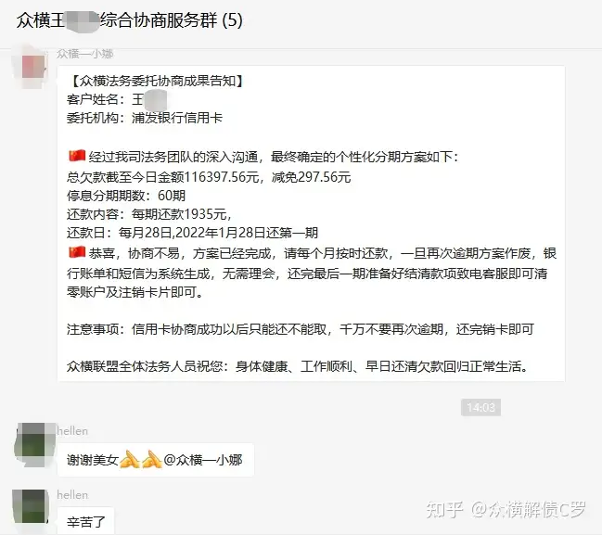
Task: Click the 停息分期期数 60期 line
Action: tap(126, 196)
